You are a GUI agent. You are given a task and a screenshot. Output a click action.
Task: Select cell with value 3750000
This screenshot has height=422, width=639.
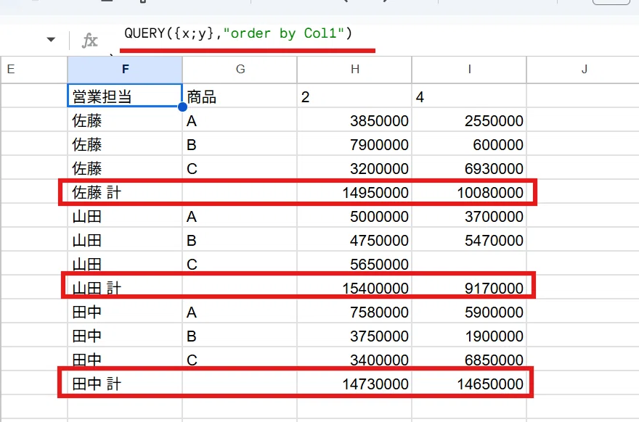(x=354, y=335)
